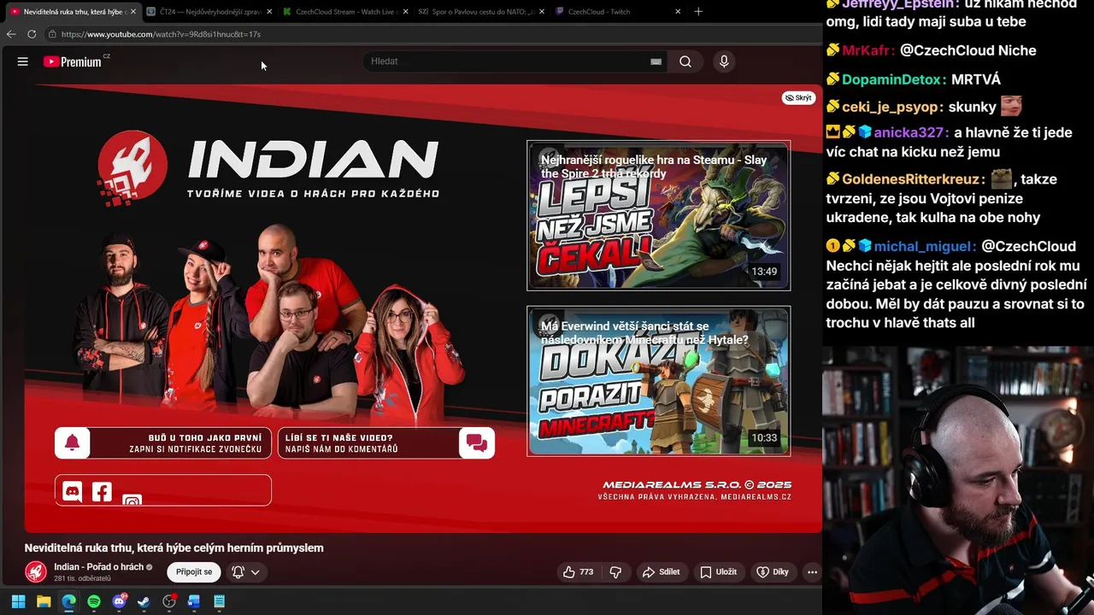The width and height of the screenshot is (1094, 615).
Task: Open the Windows Start menu
Action: [18, 601]
